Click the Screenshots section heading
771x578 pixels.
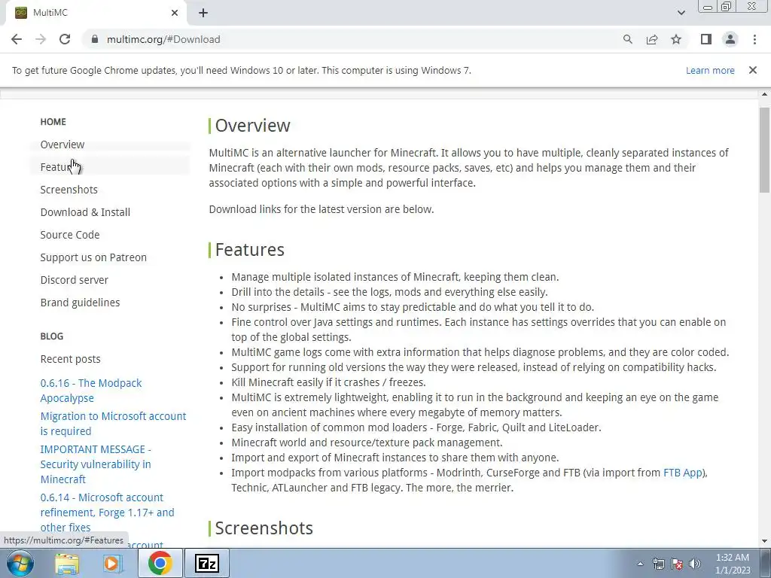pyautogui.click(x=264, y=528)
